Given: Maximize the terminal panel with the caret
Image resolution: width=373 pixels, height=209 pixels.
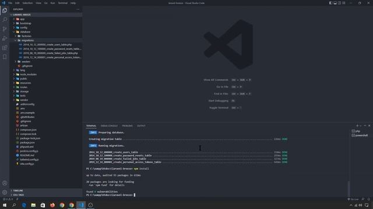Looking at the screenshot, I should coord(365,125).
